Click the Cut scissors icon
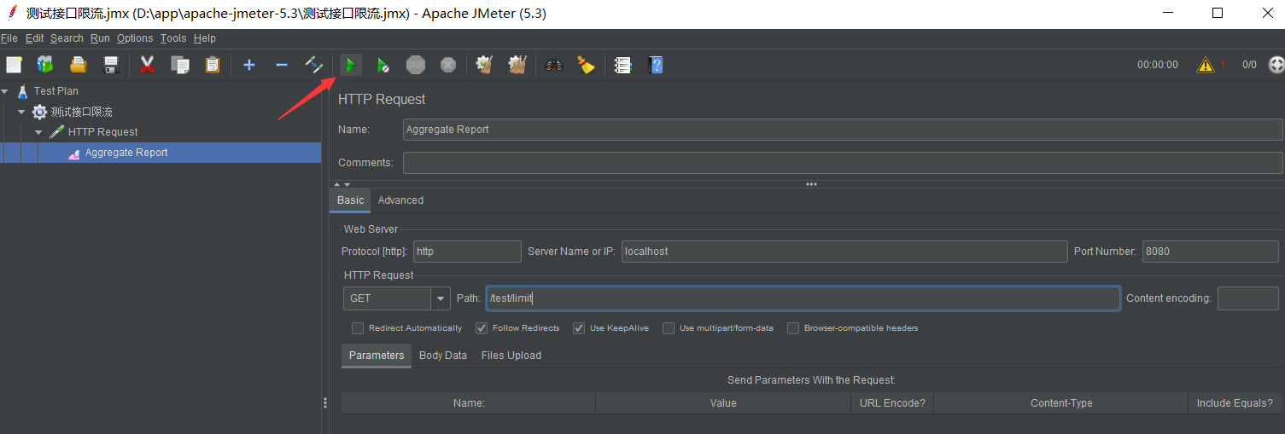Image resolution: width=1285 pixels, height=434 pixels. (x=147, y=65)
